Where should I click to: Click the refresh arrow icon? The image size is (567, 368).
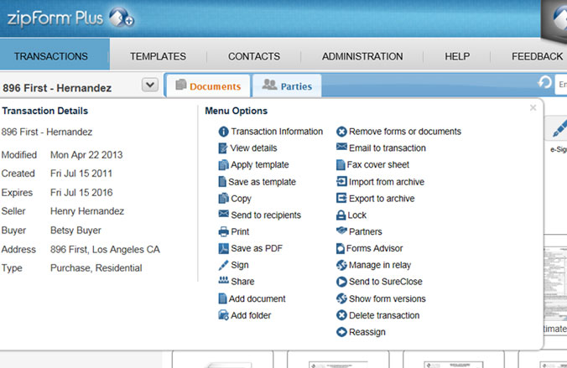click(544, 83)
